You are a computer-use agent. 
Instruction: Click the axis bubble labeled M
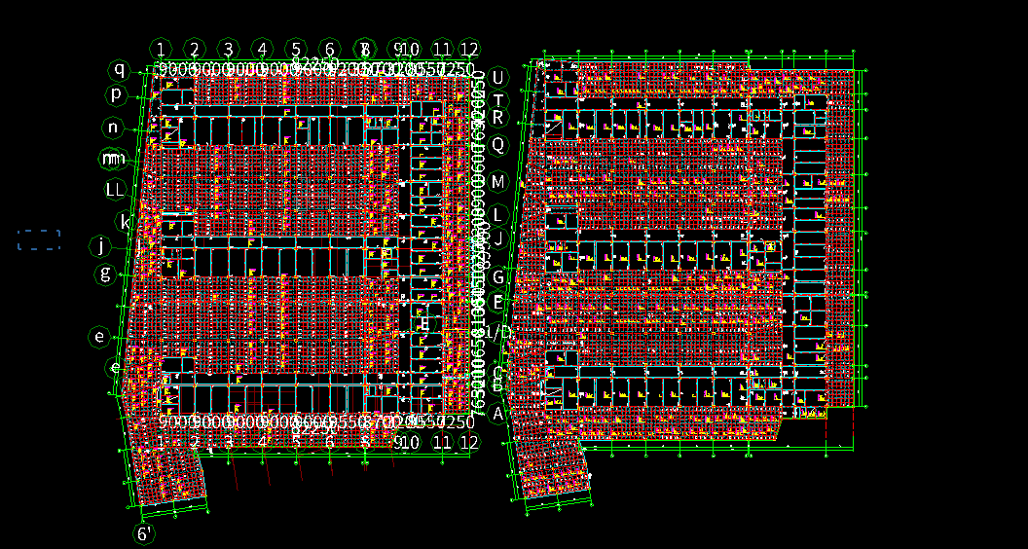click(497, 182)
